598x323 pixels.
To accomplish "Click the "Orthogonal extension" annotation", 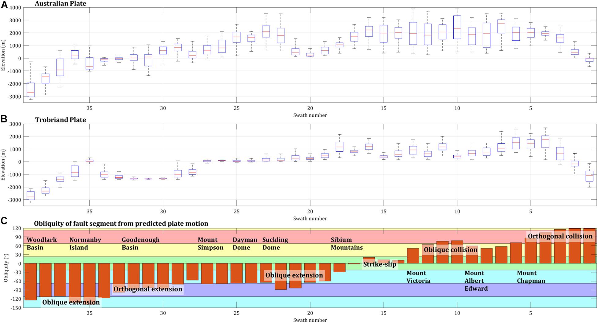I will point(148,289).
